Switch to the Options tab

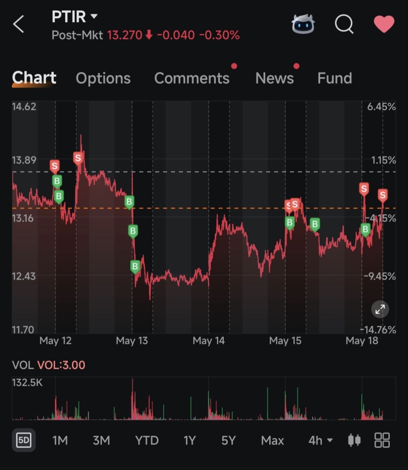click(103, 78)
